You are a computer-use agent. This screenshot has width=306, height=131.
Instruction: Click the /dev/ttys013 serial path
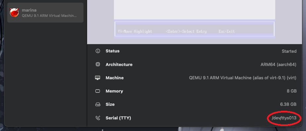point(284,118)
